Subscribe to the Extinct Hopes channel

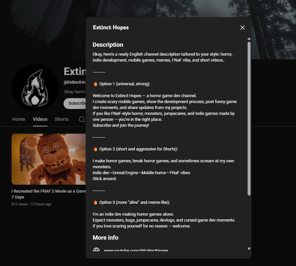(75, 103)
